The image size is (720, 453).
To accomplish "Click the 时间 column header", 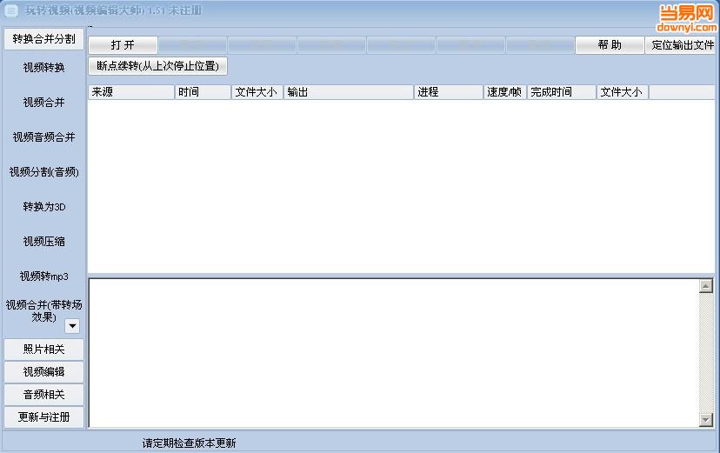I will 203,92.
